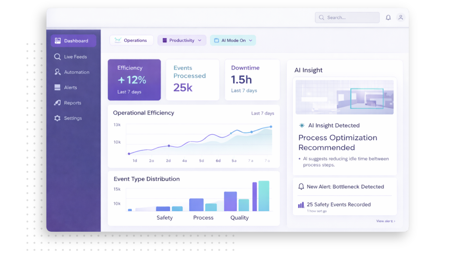Click the Live Feeds magnifier icon
Viewport: 454px width, 255px height.
(x=57, y=57)
